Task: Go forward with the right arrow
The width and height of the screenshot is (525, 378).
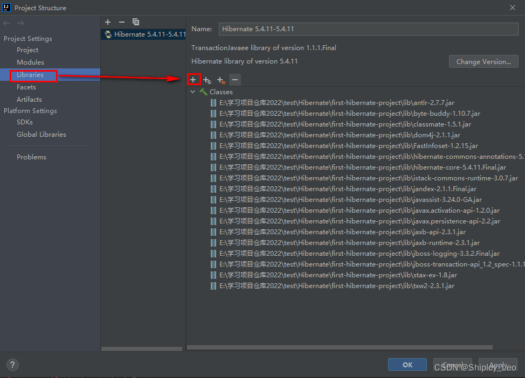Action: 20,23
